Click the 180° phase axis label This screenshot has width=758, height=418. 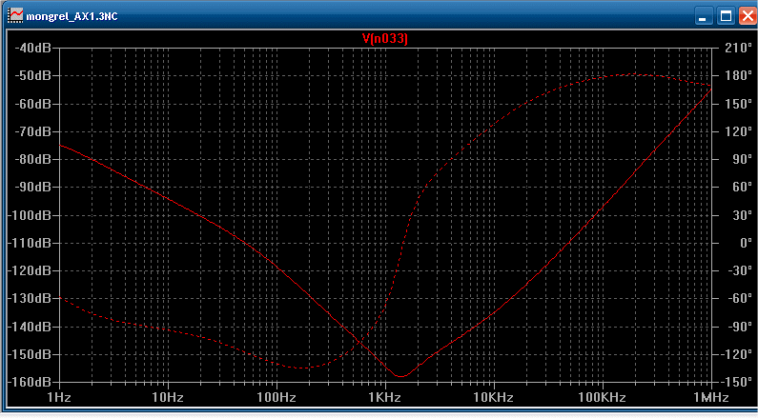click(x=738, y=76)
